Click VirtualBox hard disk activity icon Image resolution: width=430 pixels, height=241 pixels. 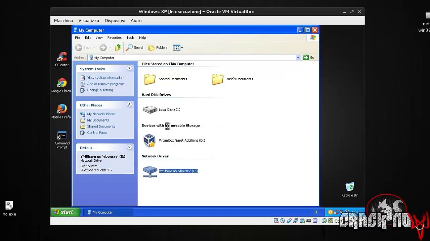click(x=276, y=221)
